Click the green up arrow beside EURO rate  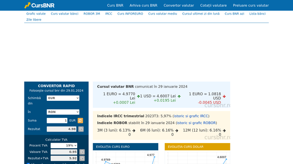(139, 97)
